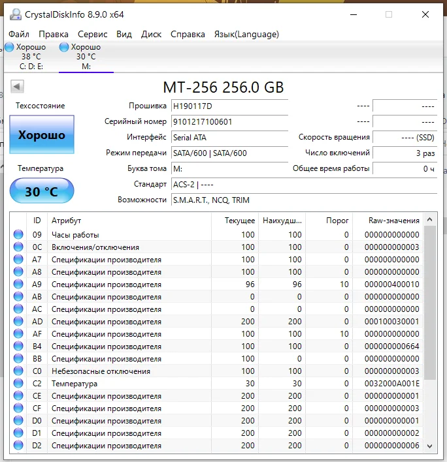Screen dimensions: 447x462
Task: Click the status icon of disk C: D: E: tab
Action: pos(10,47)
